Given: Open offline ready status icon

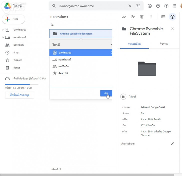Looking at the screenshot, I should click(x=149, y=6).
